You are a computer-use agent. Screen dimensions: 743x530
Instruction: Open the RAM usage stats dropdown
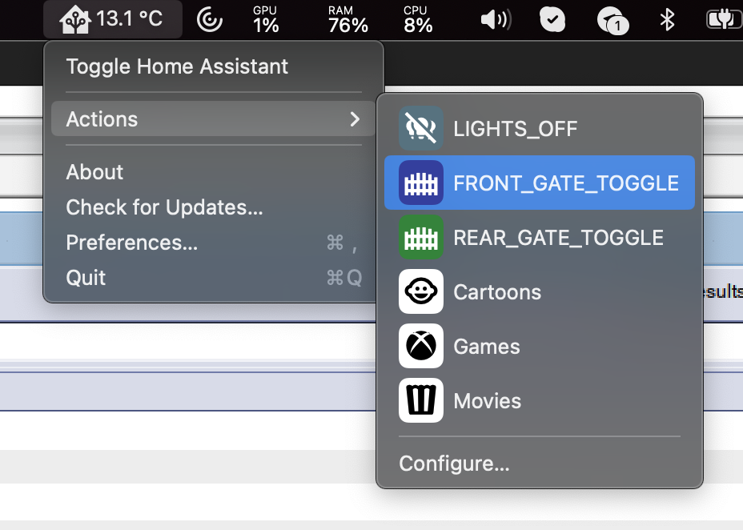tap(347, 18)
